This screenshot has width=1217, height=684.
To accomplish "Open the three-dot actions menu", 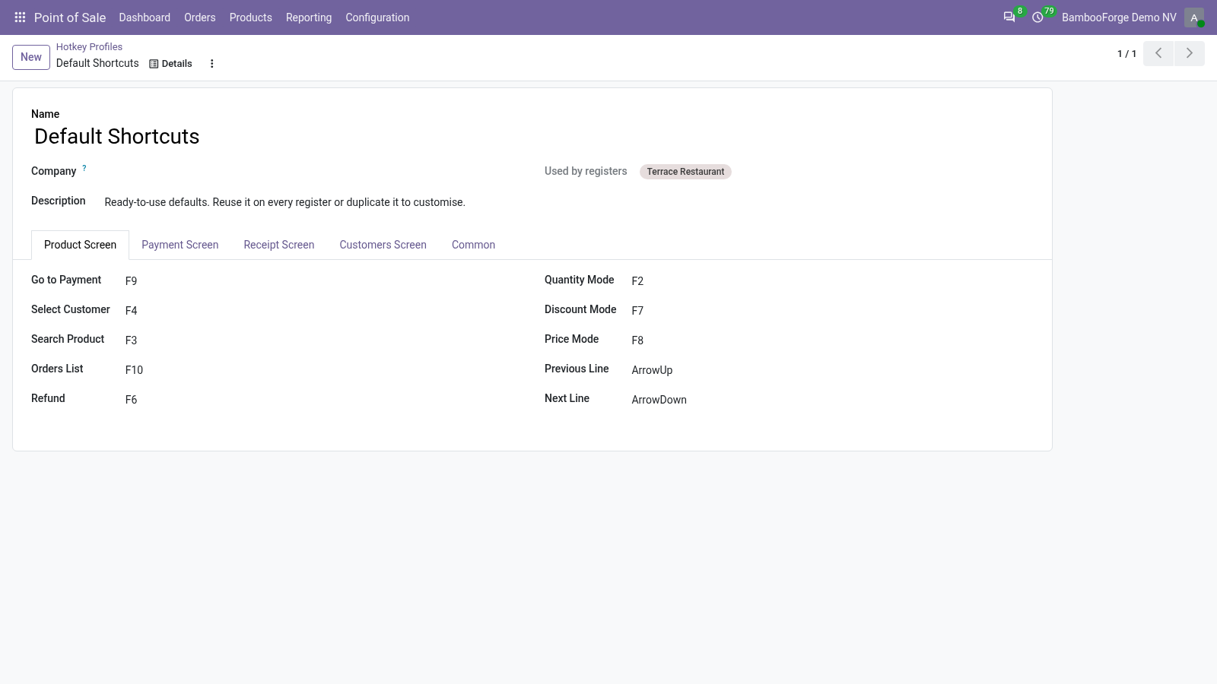I will (x=212, y=64).
